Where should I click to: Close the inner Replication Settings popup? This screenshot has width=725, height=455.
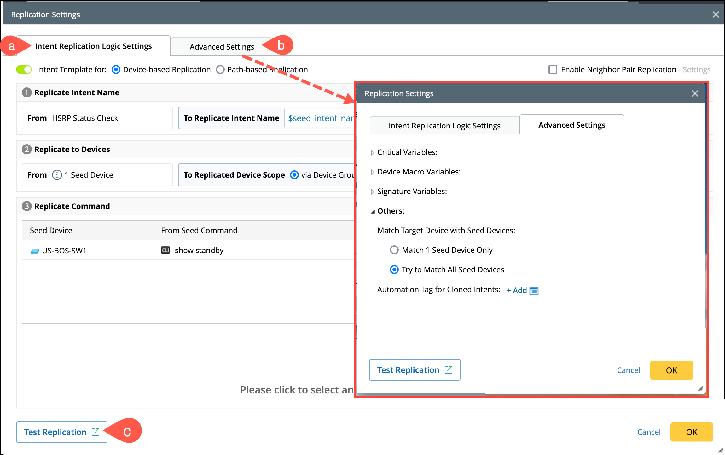(695, 93)
